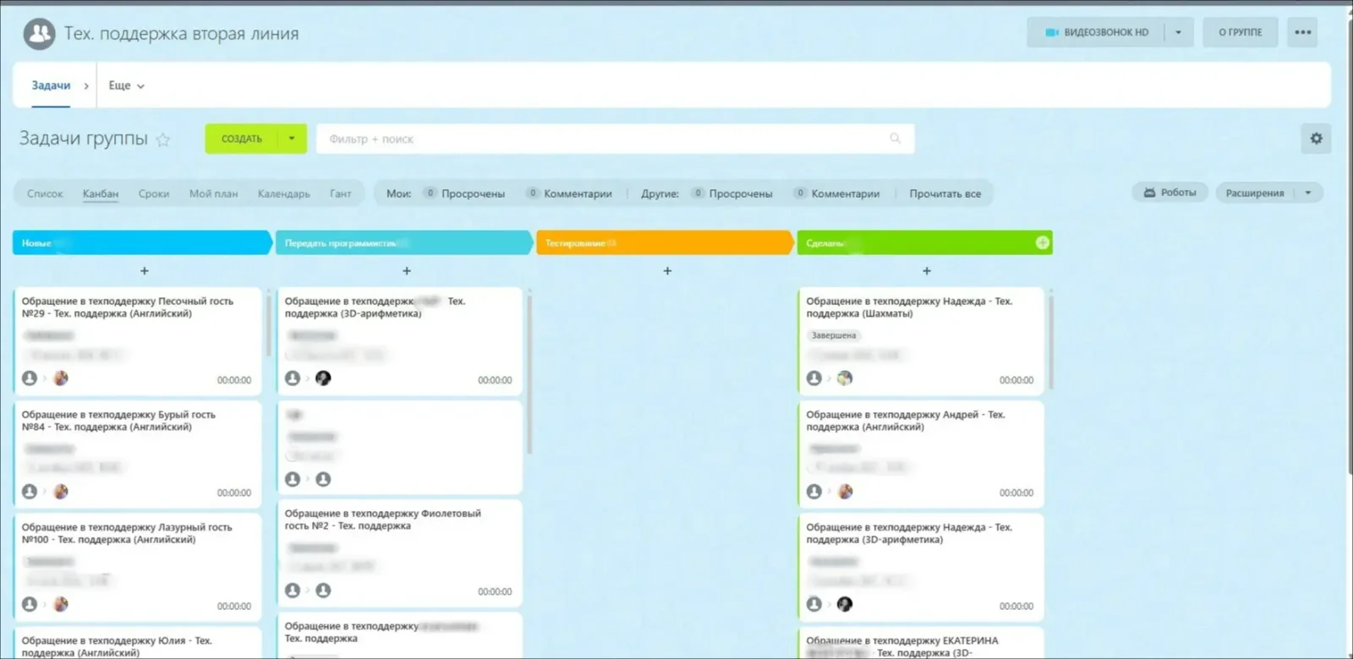This screenshot has height=659, width=1353.
Task: Filter by others' Просрочены counter
Action: click(731, 193)
